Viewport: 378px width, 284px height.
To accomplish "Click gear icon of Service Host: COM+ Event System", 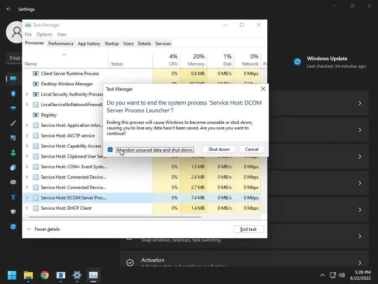I will [x=36, y=167].
